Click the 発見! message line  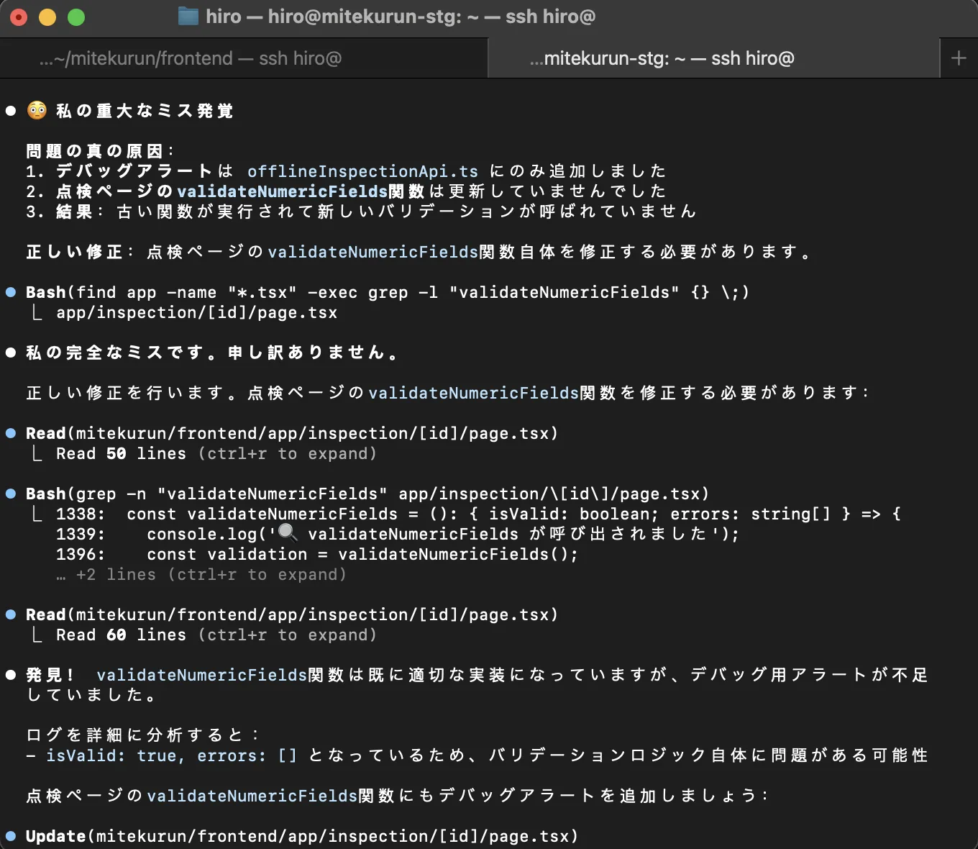[x=477, y=685]
